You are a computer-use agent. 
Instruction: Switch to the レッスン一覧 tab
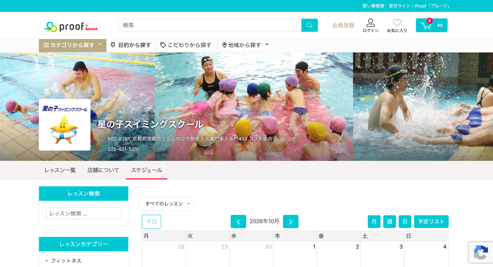click(x=60, y=170)
